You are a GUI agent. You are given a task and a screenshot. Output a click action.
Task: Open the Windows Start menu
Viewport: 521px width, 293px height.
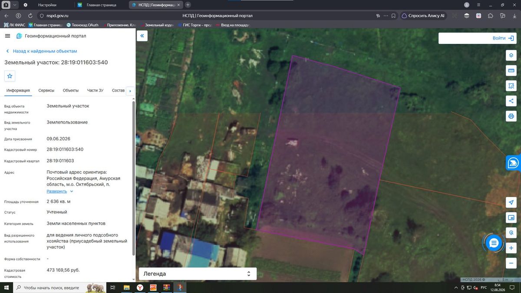pyautogui.click(x=7, y=288)
